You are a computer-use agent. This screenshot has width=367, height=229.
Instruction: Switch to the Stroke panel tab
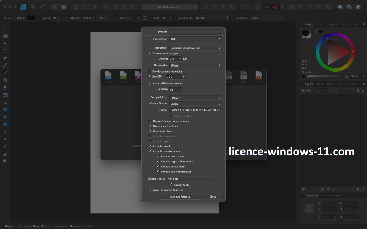(332, 25)
